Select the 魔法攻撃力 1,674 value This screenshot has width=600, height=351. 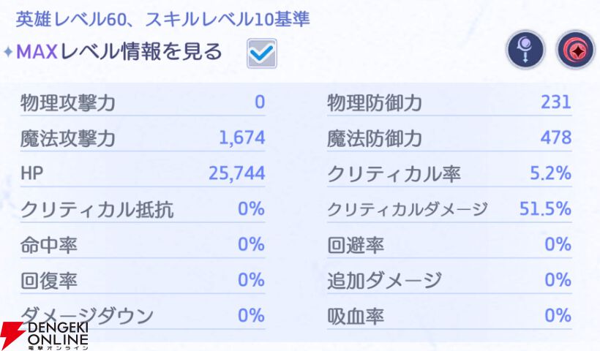pos(242,137)
